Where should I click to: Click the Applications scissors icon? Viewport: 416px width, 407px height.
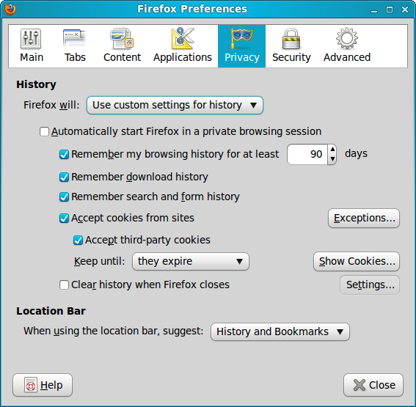pyautogui.click(x=183, y=38)
